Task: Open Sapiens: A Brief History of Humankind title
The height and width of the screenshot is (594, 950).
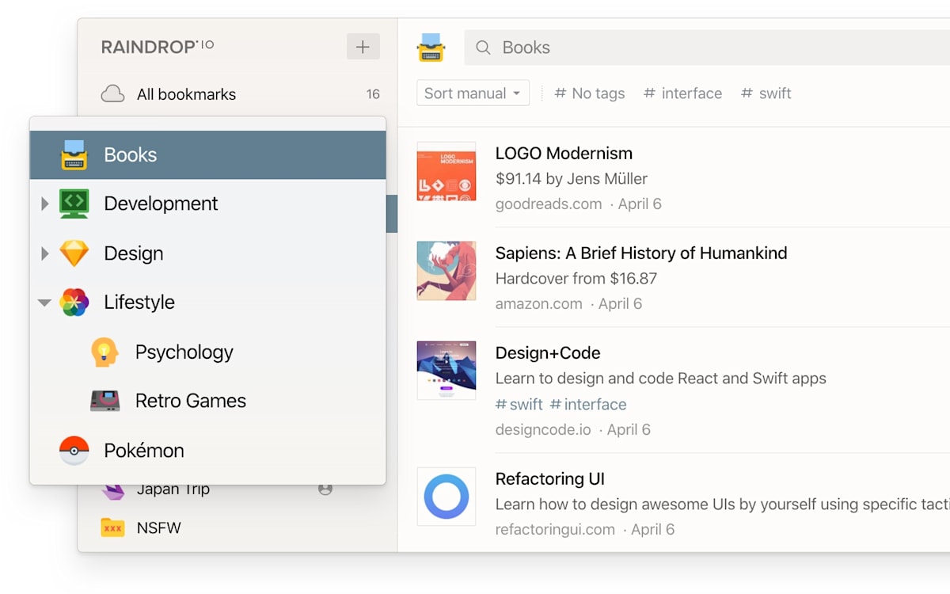Action: pos(641,253)
